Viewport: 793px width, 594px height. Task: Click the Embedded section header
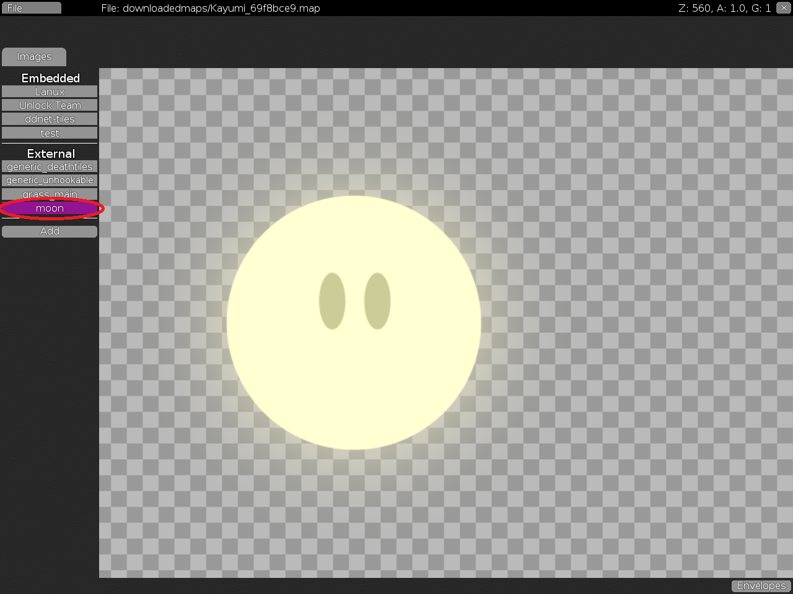(x=50, y=78)
